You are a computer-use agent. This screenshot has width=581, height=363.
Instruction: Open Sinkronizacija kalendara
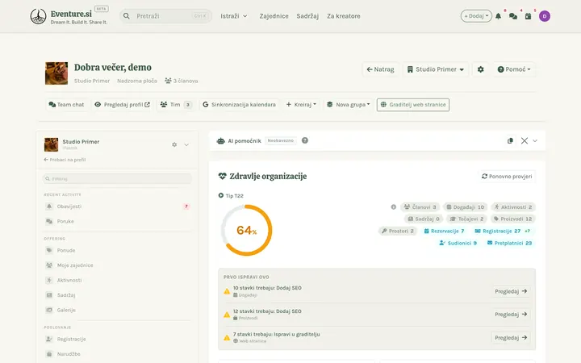239,104
